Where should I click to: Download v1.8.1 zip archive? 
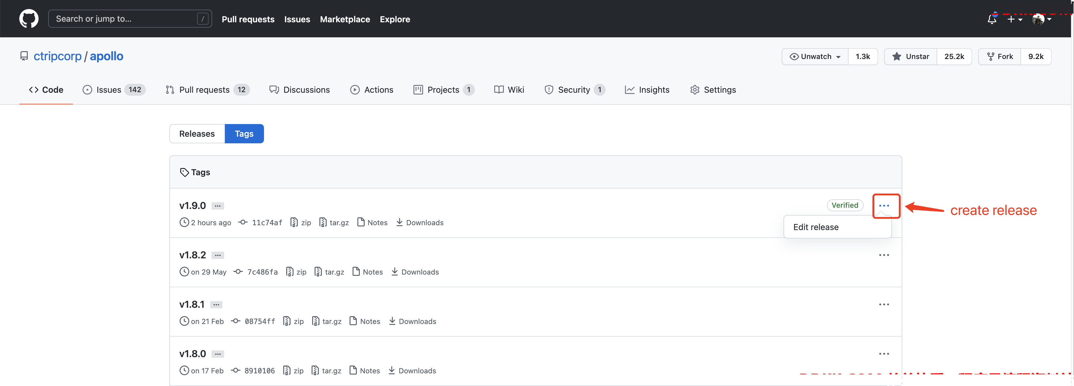pos(294,322)
